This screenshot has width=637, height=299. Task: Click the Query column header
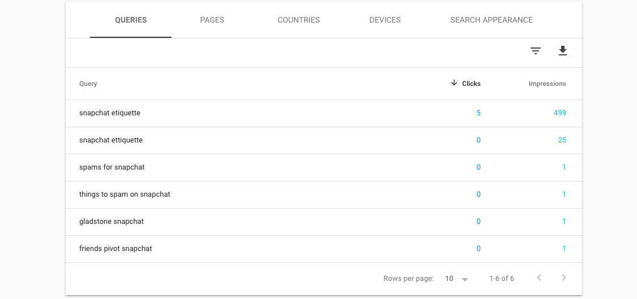[x=88, y=84]
